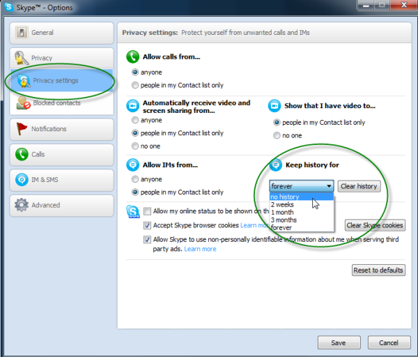Click the Clear history button

pyautogui.click(x=359, y=186)
